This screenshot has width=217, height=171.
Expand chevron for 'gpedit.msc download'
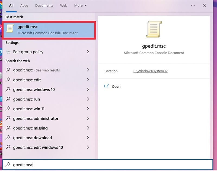click(x=88, y=138)
